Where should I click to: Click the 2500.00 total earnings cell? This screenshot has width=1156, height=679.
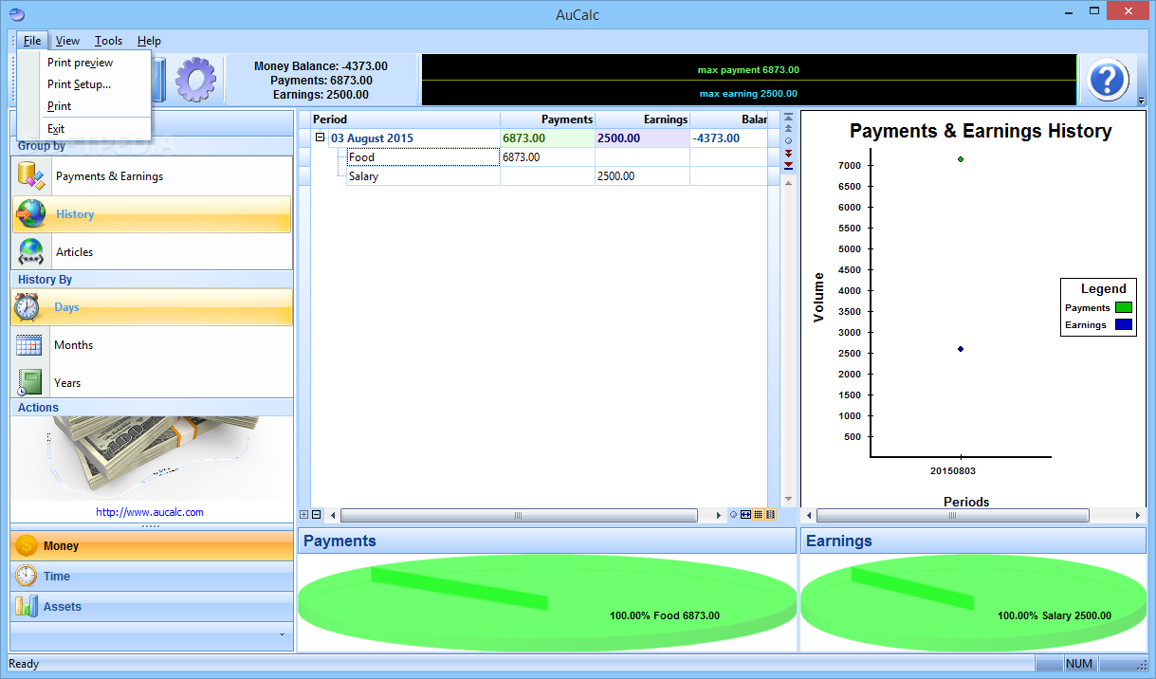(x=643, y=138)
